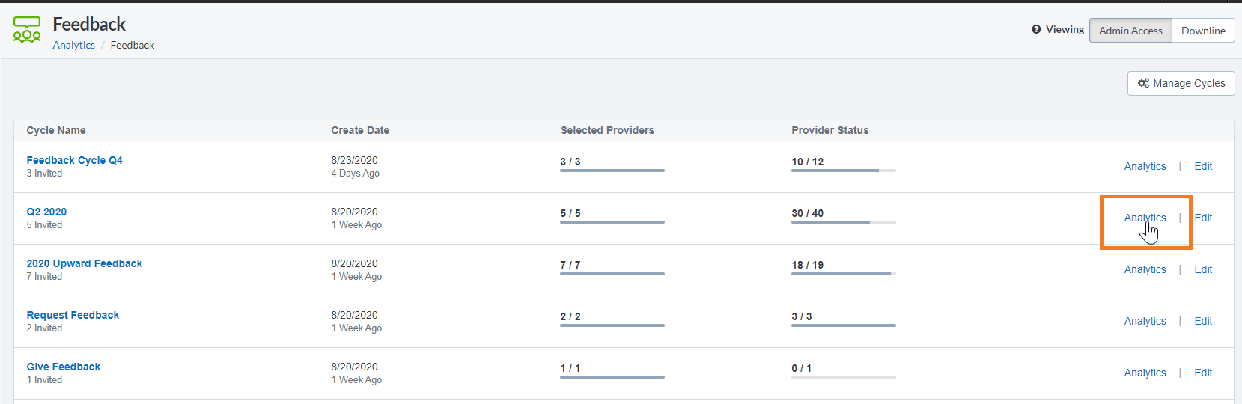1242x404 pixels.
Task: Edit the Request Feedback cycle
Action: tap(1203, 321)
